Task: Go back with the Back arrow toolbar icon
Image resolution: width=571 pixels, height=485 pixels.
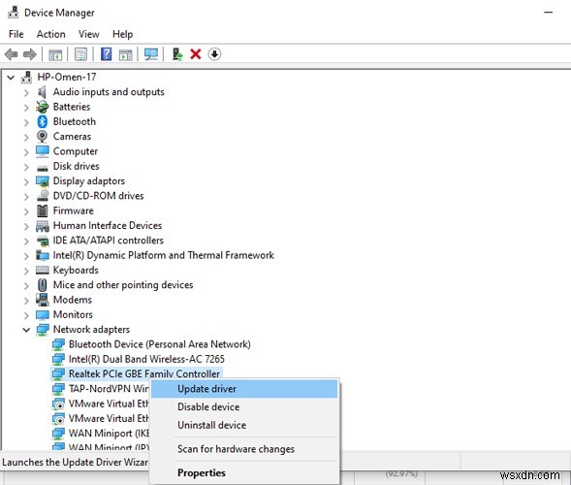Action: [x=11, y=54]
